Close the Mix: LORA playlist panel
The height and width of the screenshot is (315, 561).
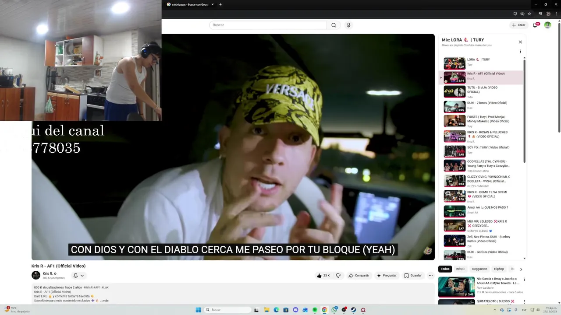click(520, 42)
